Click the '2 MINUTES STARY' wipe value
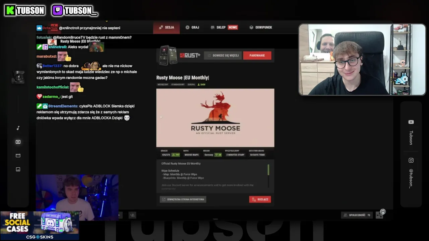 (235, 155)
